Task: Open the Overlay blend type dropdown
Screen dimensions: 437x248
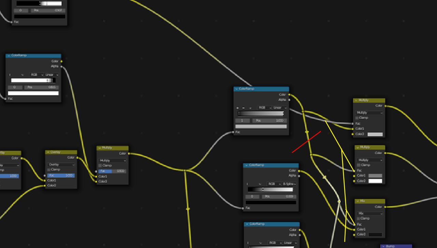Action: (61, 165)
